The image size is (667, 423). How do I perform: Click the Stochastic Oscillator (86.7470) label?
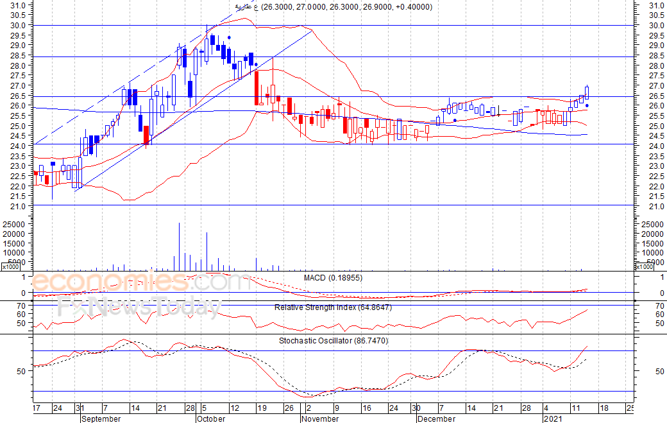[333, 340]
